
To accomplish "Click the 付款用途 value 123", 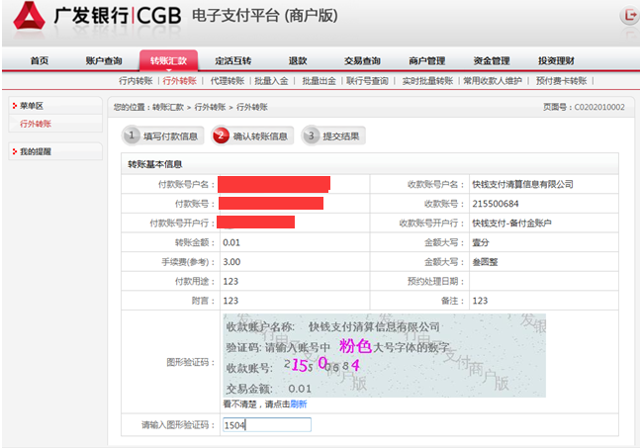I will (230, 282).
